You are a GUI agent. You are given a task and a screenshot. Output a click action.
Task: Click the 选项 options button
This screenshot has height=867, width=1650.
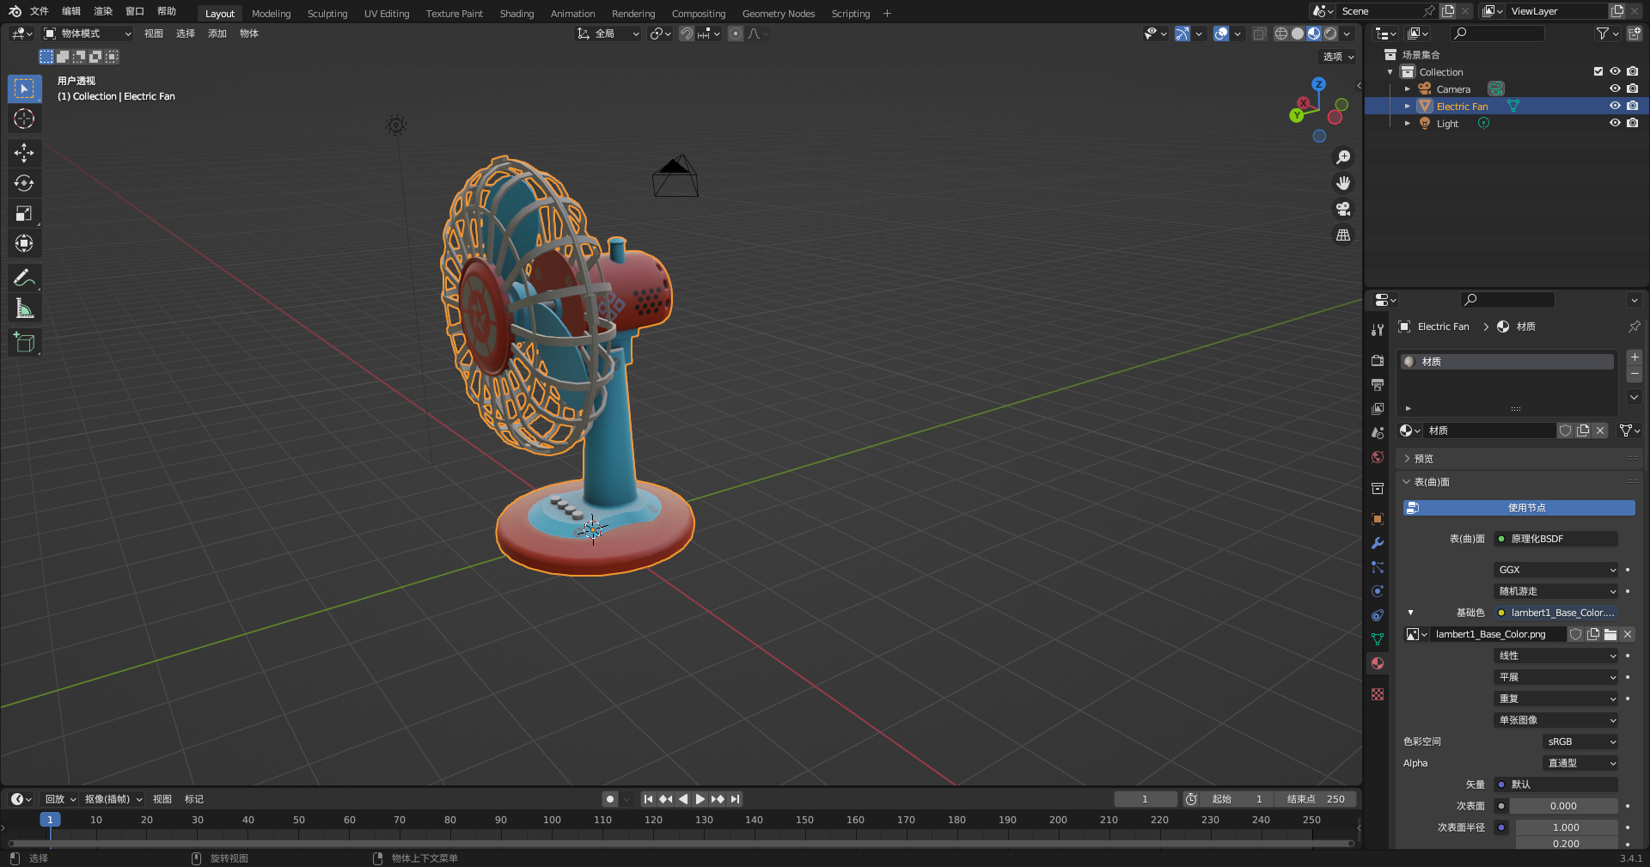[x=1338, y=57]
